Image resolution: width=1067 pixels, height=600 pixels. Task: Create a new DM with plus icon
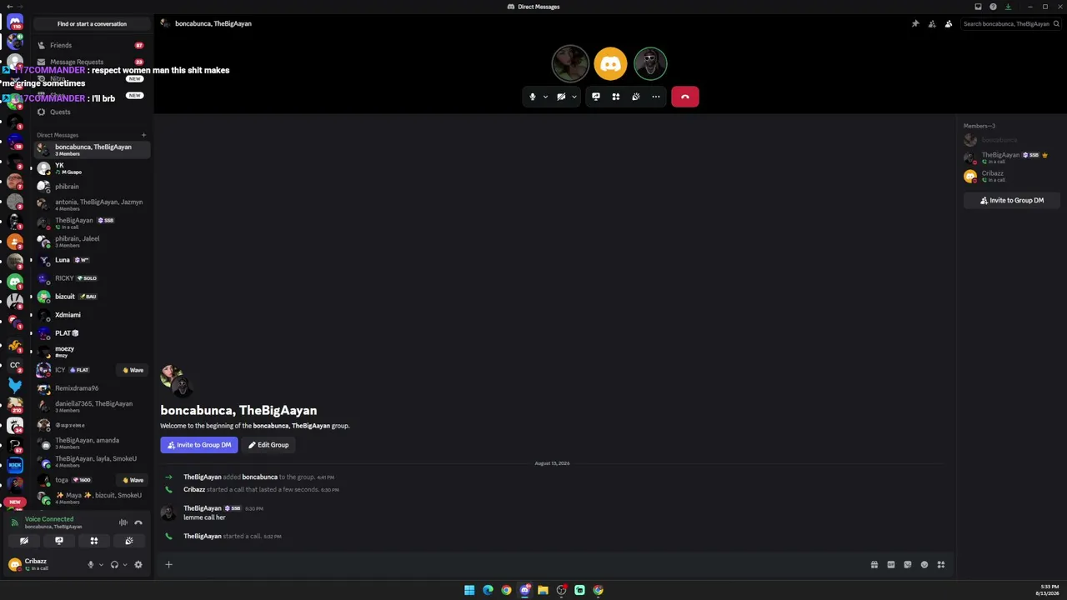point(143,135)
